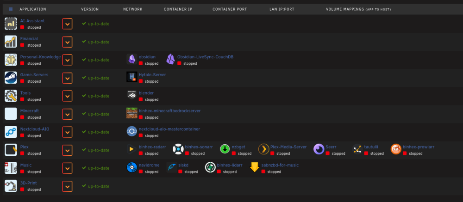Click the Music notes folder icon
This screenshot has width=463, height=202.
click(11, 168)
